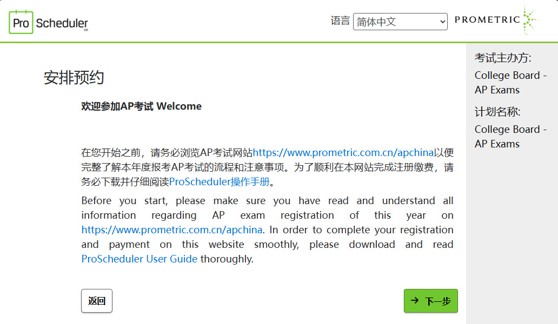Proceed with the green 下一步 button
Screen dimensions: 558x324
[430, 301]
